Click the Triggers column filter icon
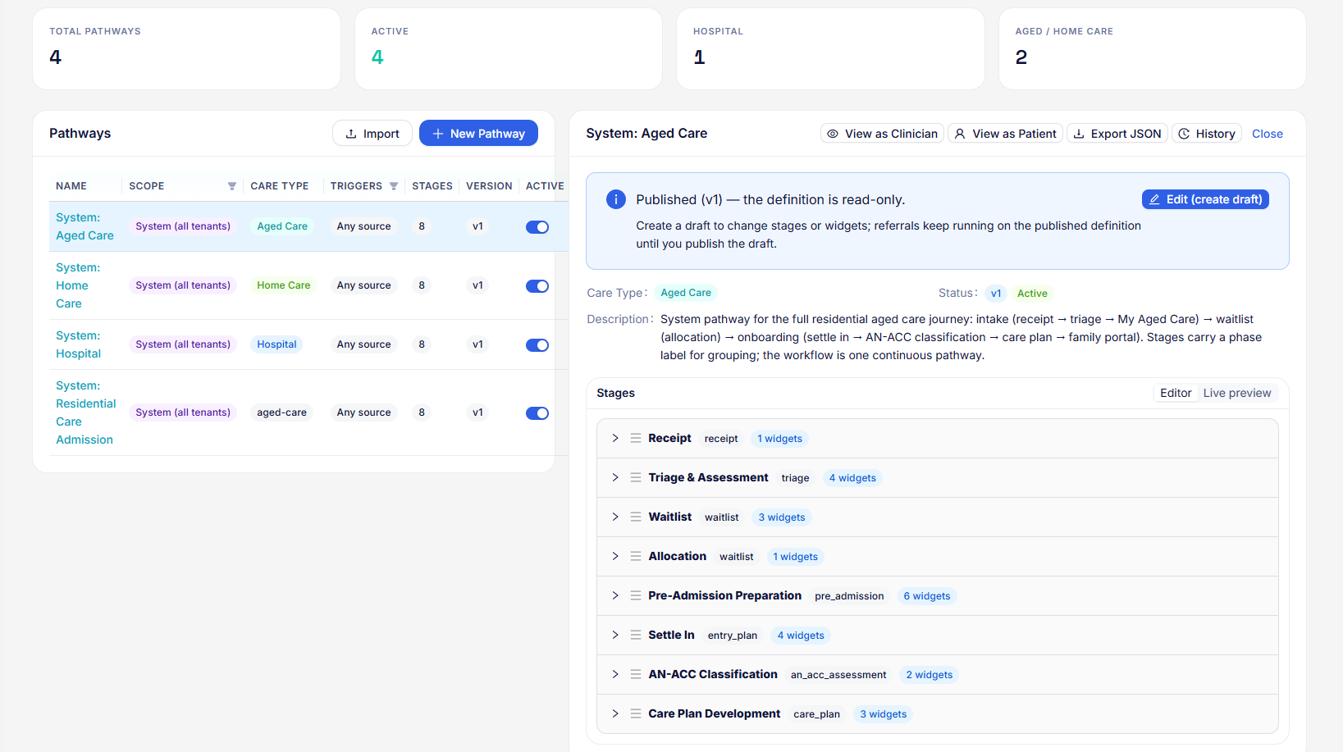1343x752 pixels. point(394,186)
